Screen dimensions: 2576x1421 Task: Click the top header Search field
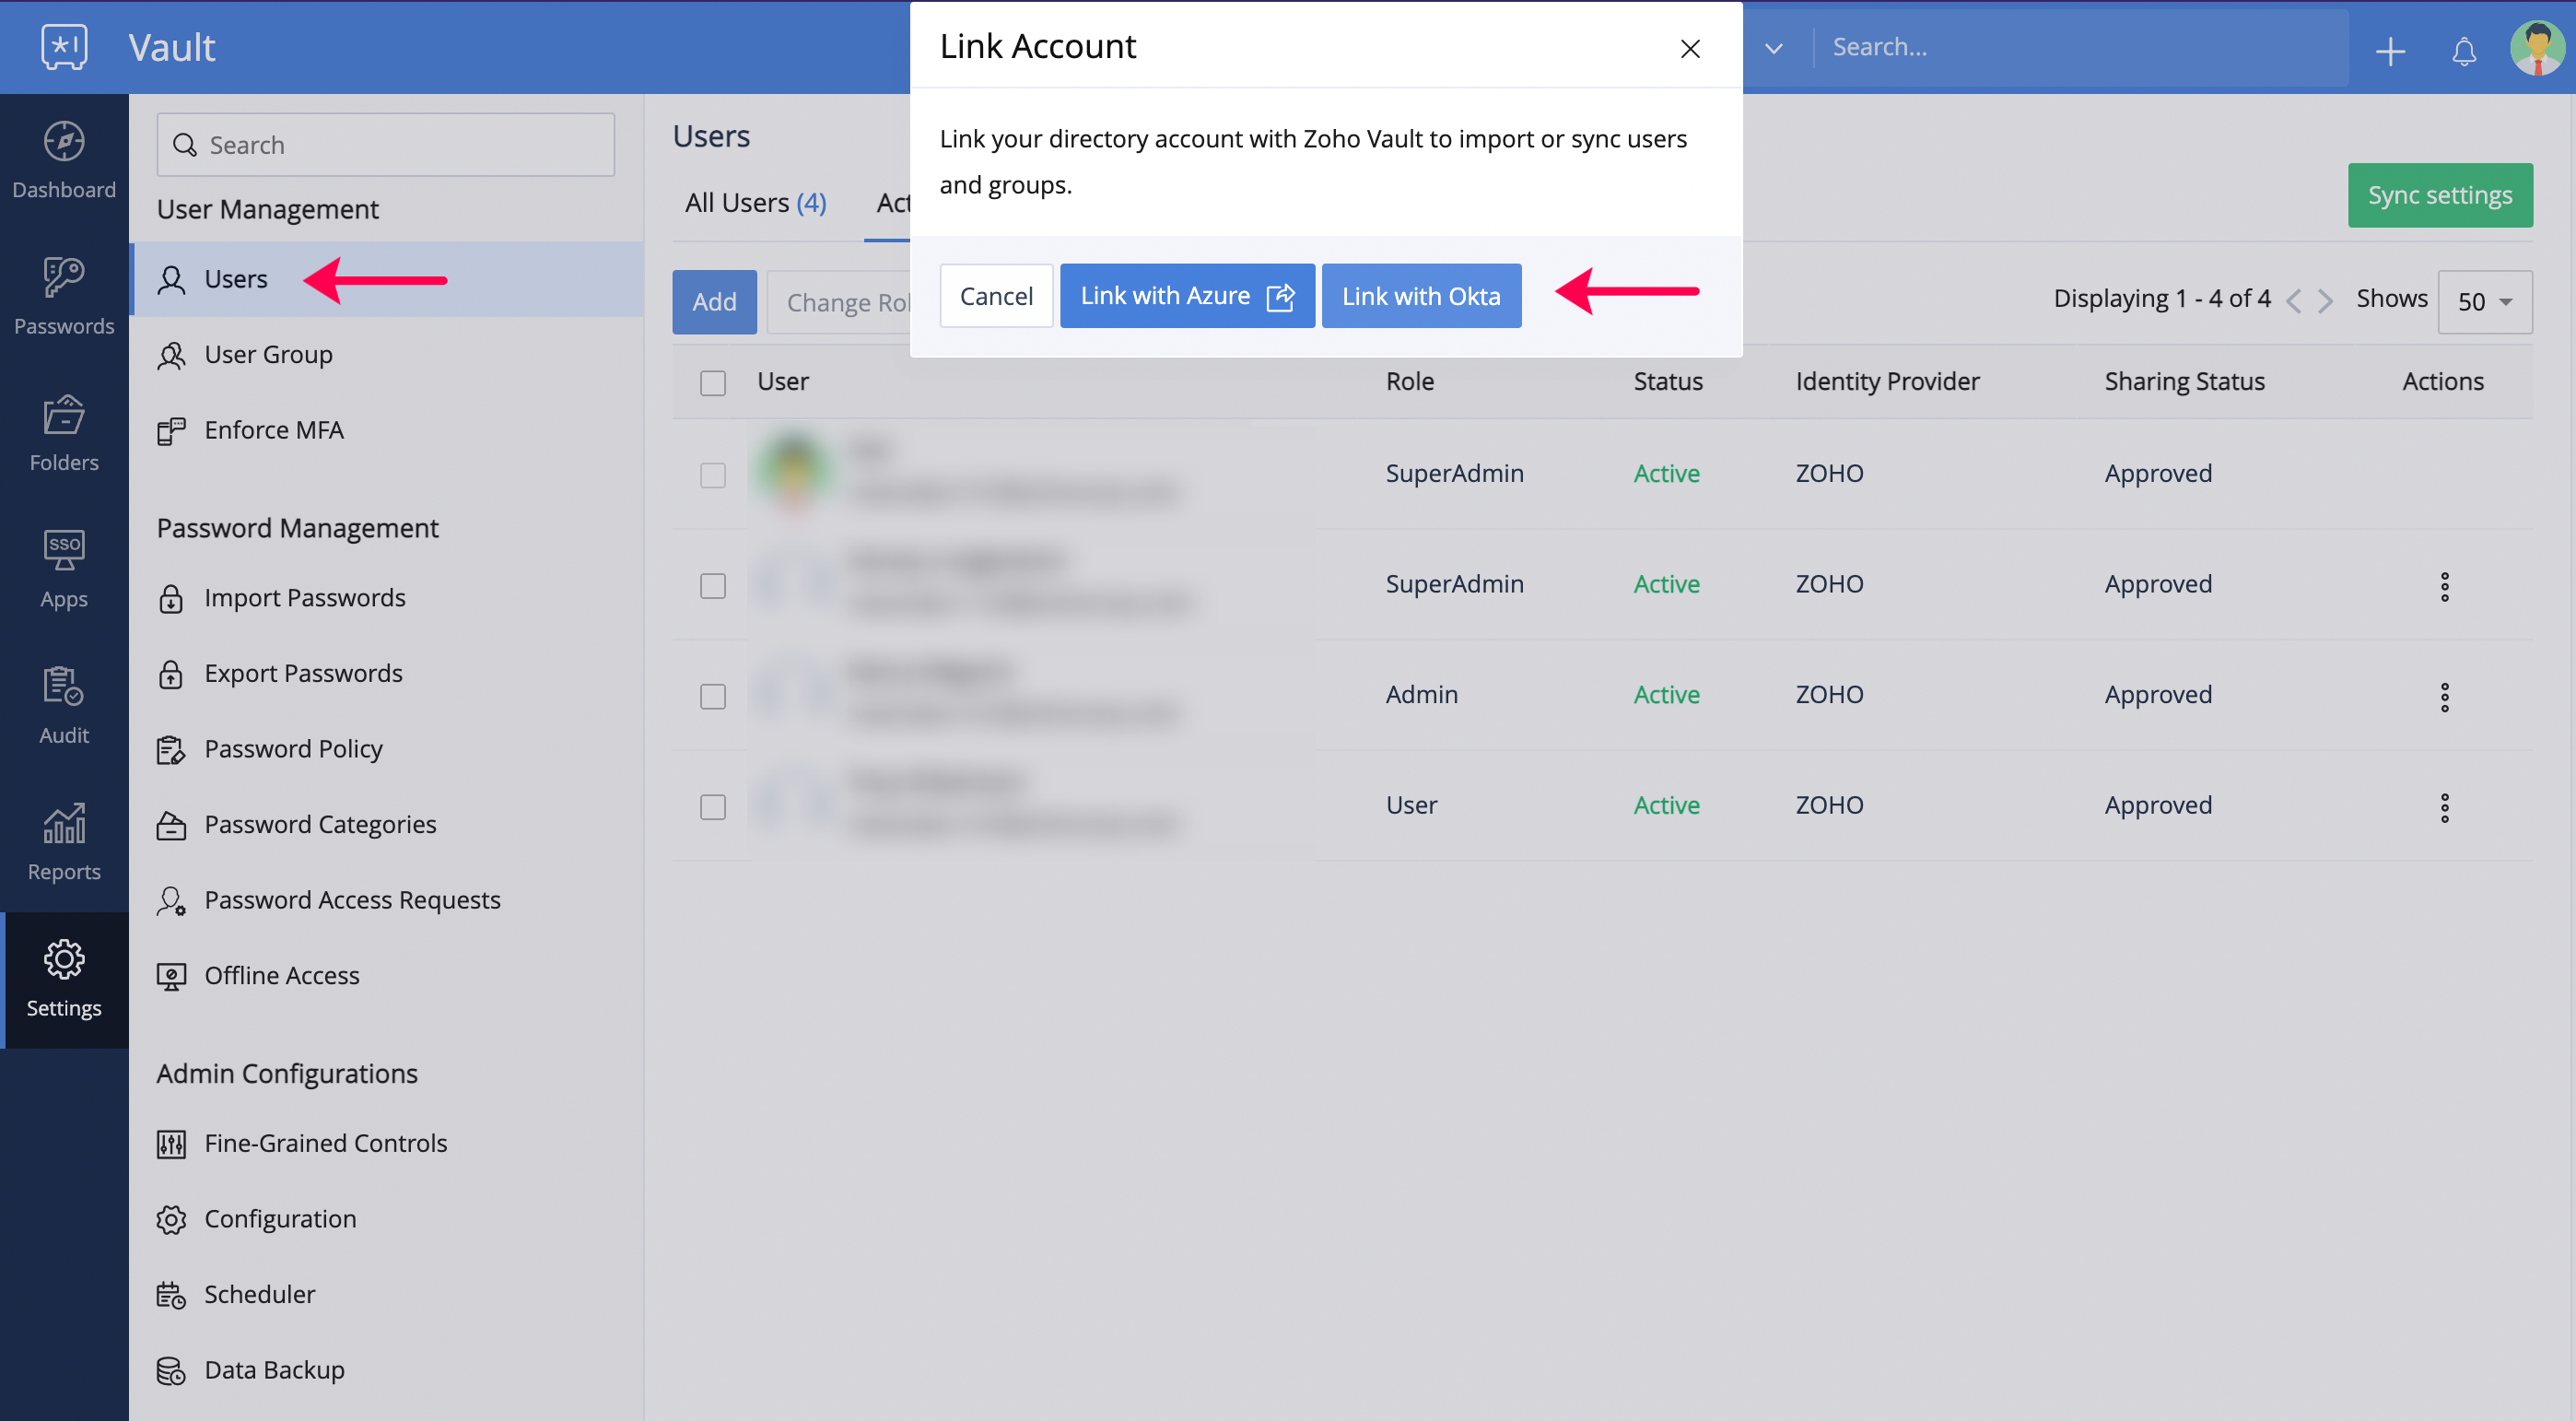[2082, 47]
